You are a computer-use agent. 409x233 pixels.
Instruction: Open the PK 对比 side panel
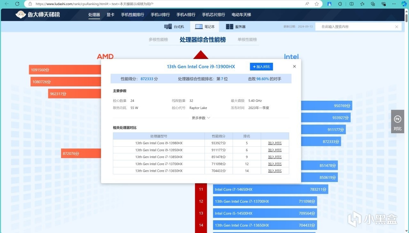[x=397, y=121]
